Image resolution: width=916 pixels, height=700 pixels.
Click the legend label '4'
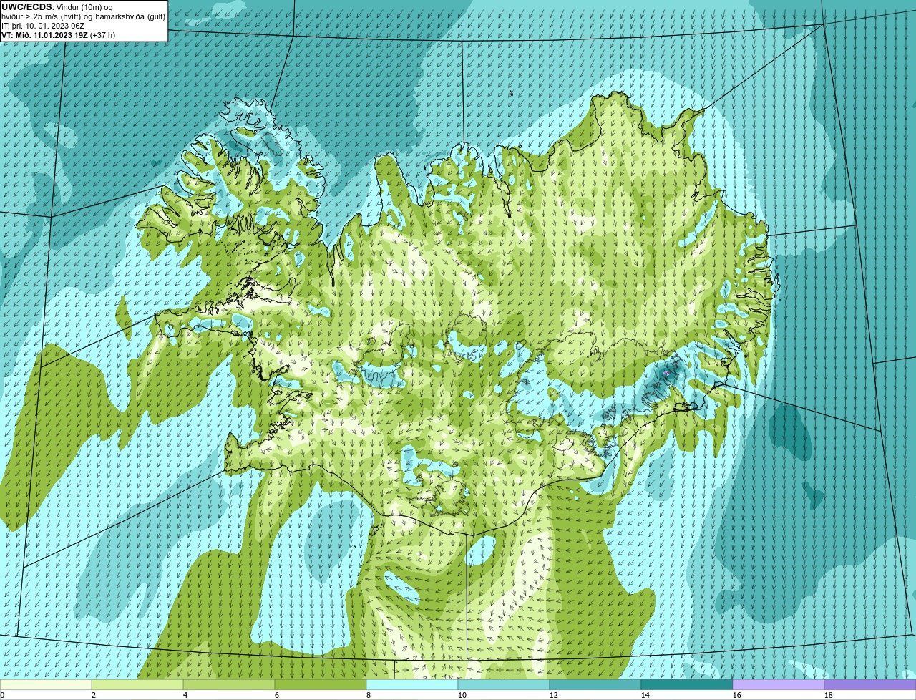pyautogui.click(x=185, y=695)
